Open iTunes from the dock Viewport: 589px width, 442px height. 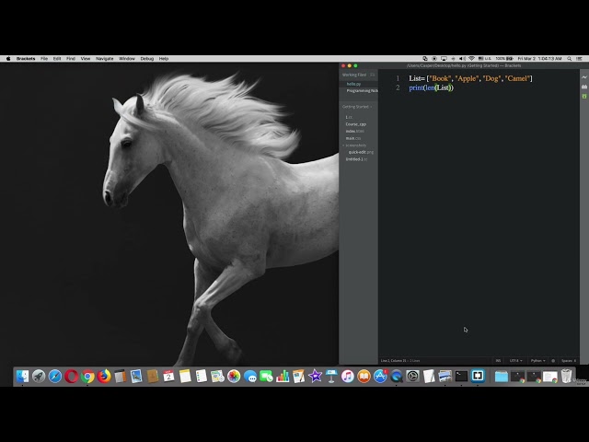pos(348,376)
